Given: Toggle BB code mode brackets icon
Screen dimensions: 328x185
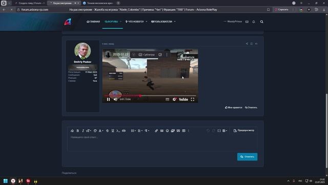Looking at the screenshot, I should pyautogui.click(x=219, y=131).
